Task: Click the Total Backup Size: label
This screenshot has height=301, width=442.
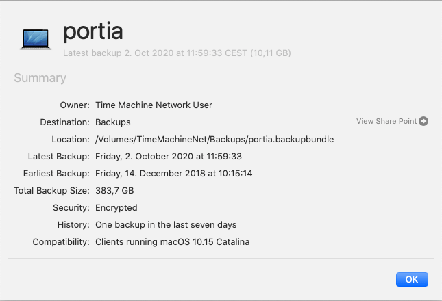Action: click(51, 191)
